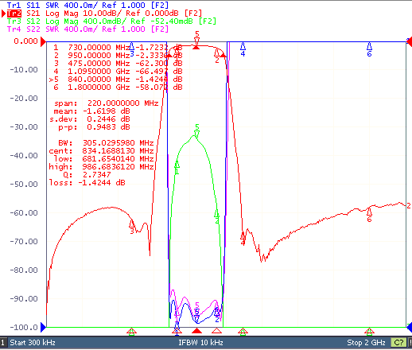Click the -100.0 y-axis scale label
This screenshot has width=412, height=350.
(x=24, y=327)
